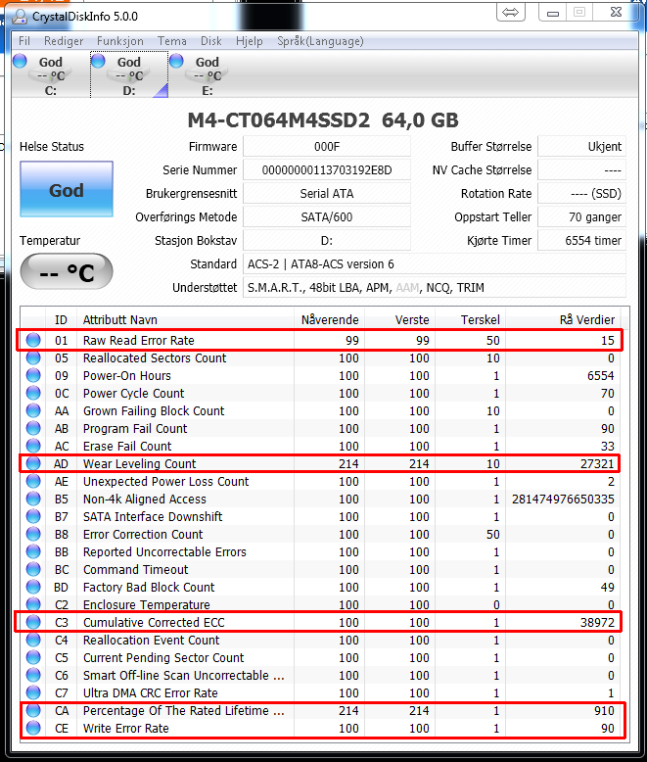Click the Standard ACS-2 field
Screen dimensions: 647x762
(x=435, y=263)
